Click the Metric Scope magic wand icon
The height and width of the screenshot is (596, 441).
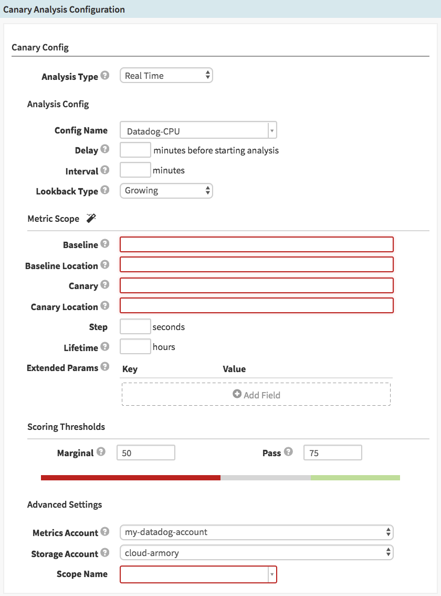pos(91,218)
